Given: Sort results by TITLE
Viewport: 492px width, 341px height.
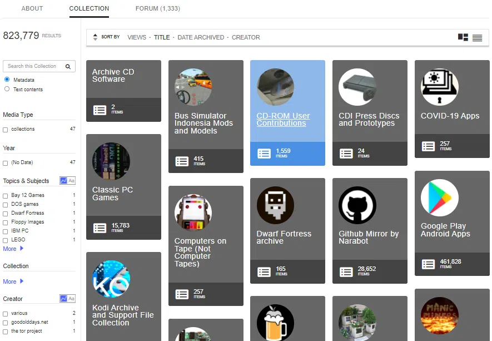Looking at the screenshot, I should [162, 37].
